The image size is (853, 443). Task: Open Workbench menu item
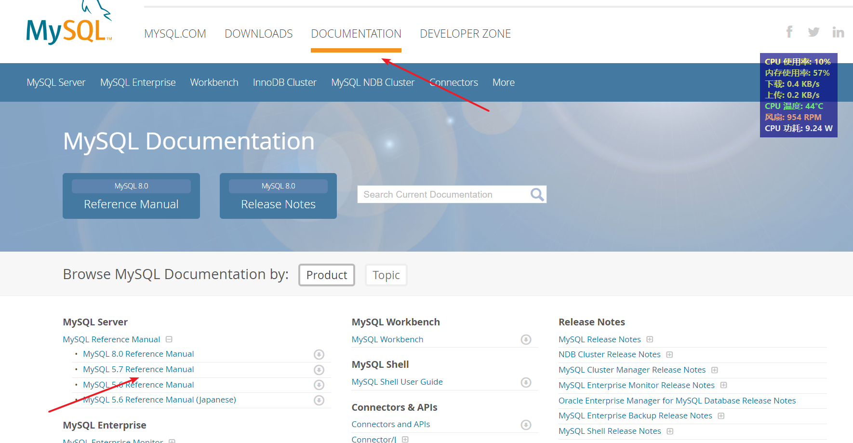(214, 82)
